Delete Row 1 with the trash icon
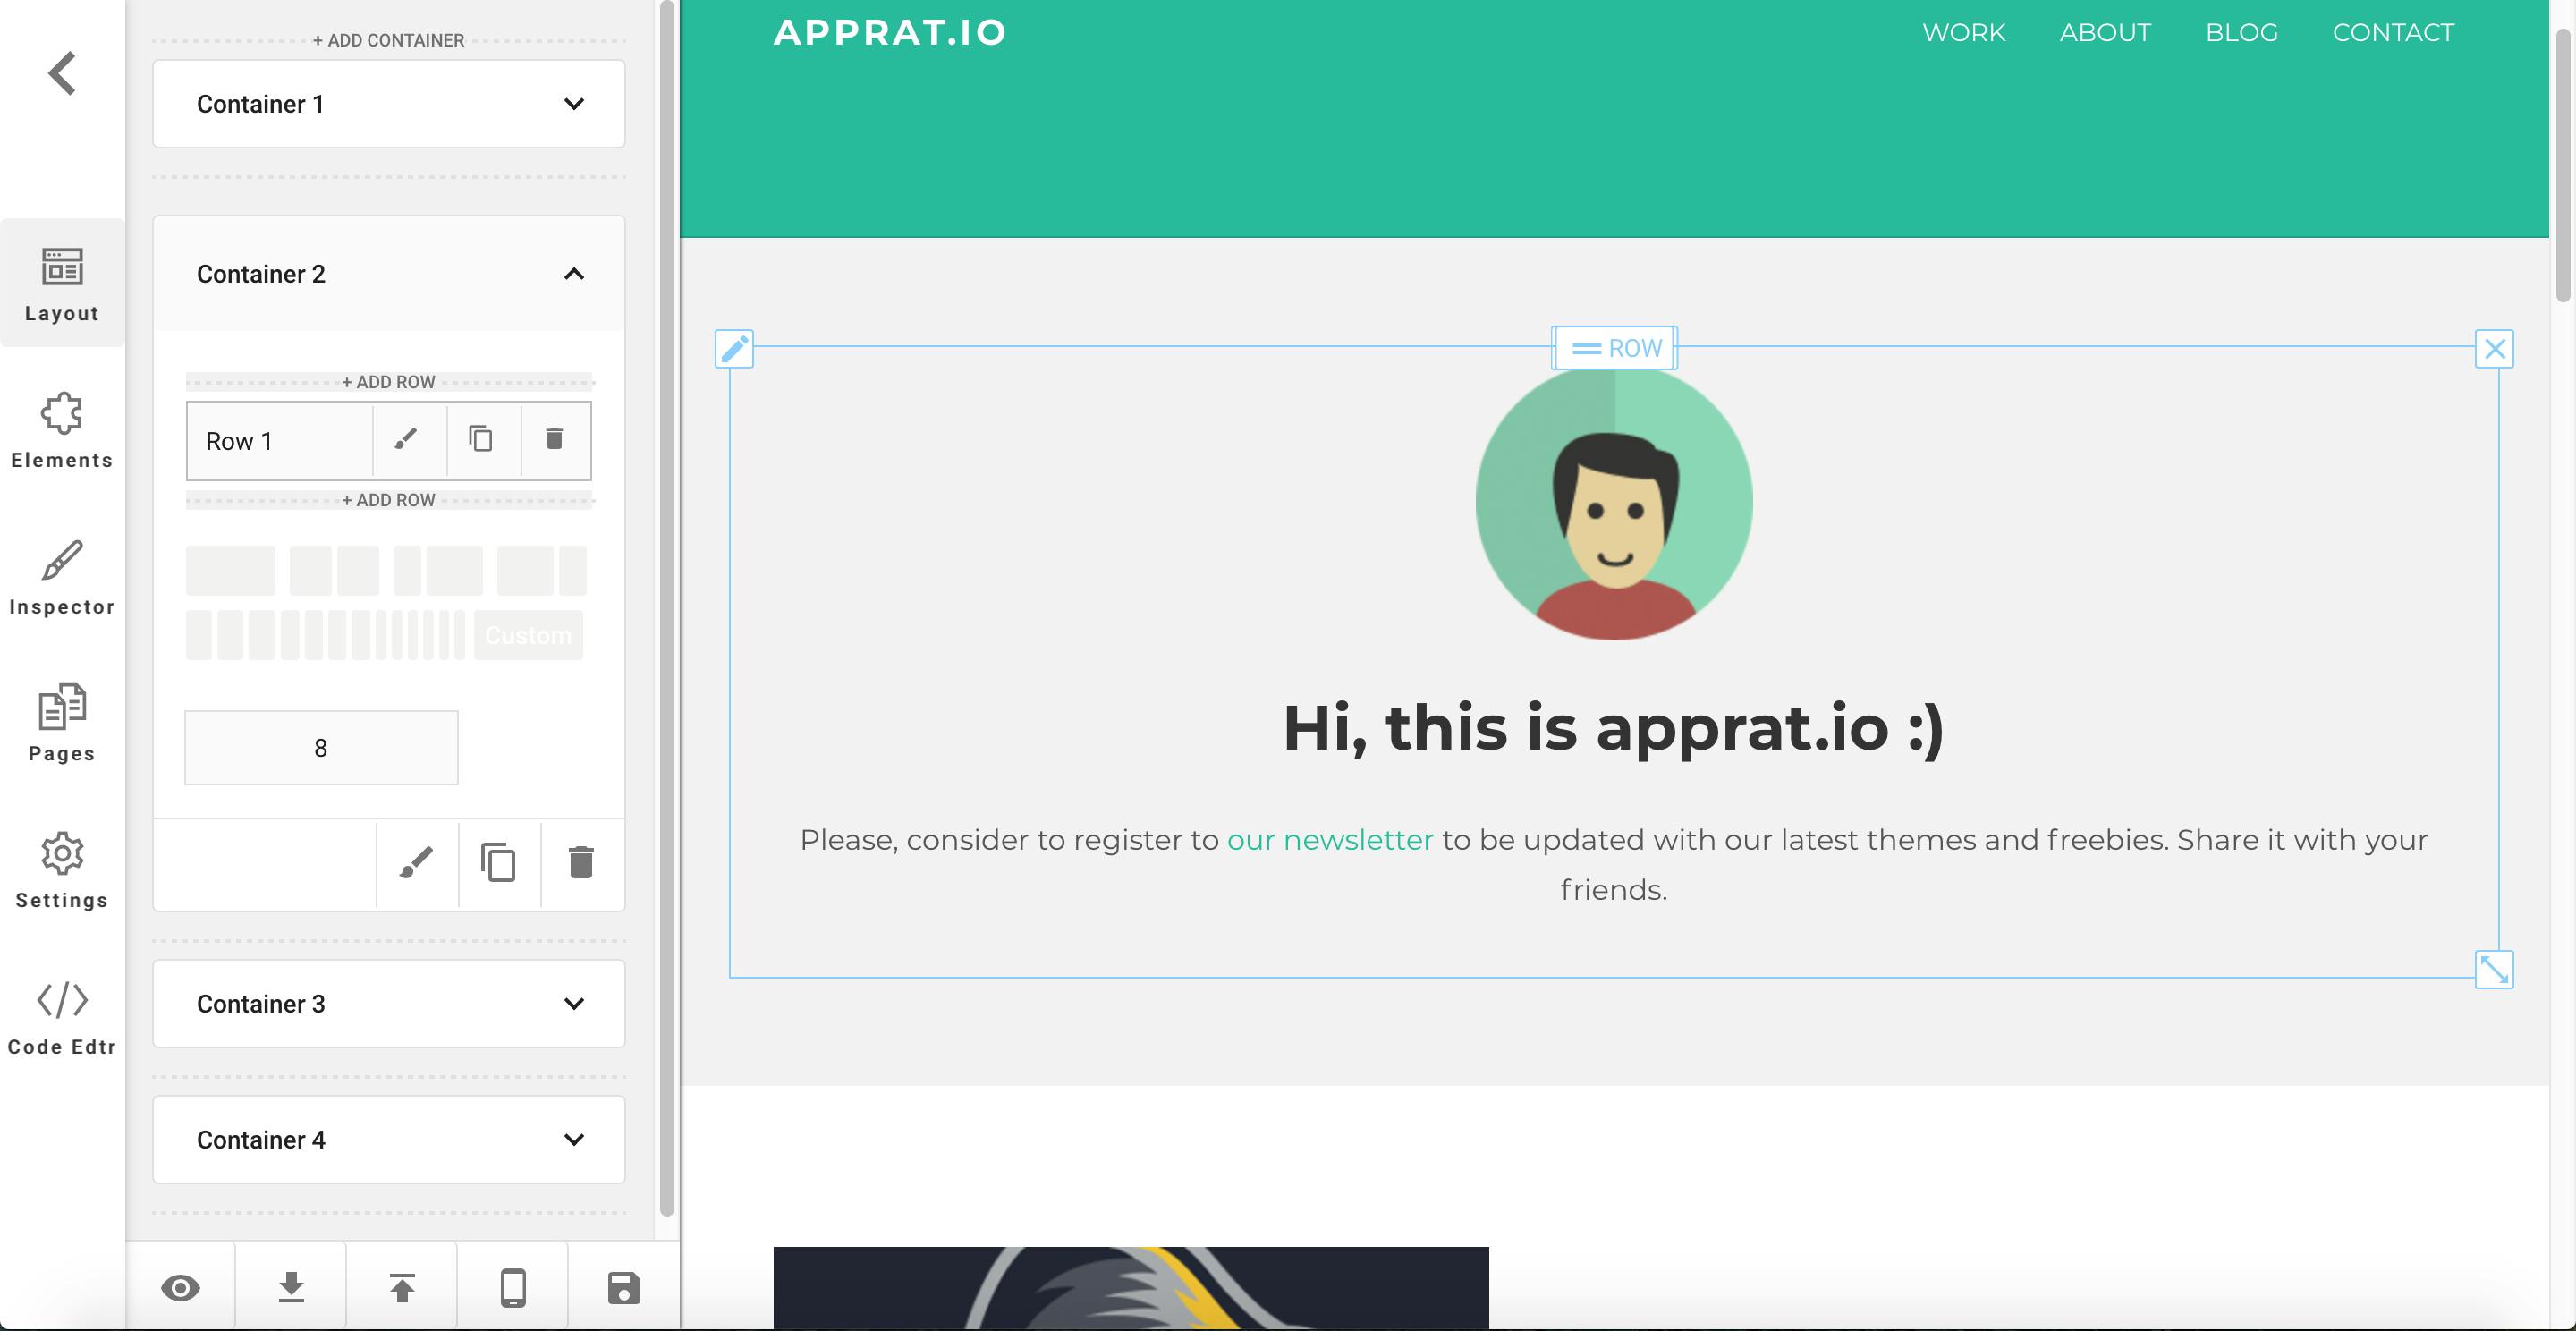This screenshot has height=1331, width=2576. pyautogui.click(x=554, y=439)
